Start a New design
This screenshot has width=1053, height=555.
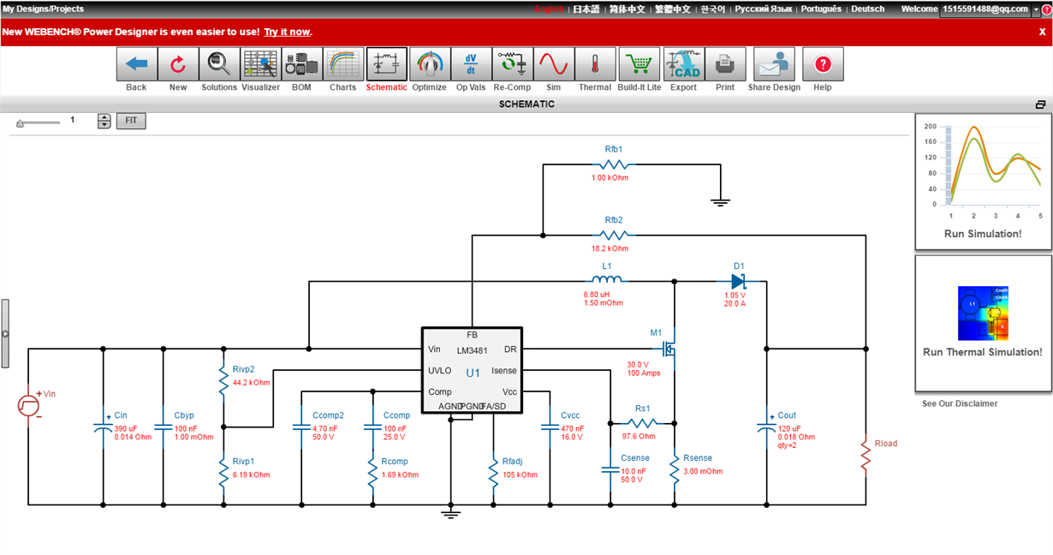pyautogui.click(x=178, y=64)
